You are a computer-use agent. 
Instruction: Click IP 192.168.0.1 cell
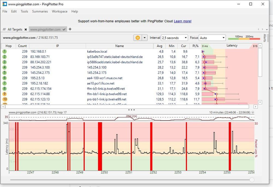tap(38, 52)
